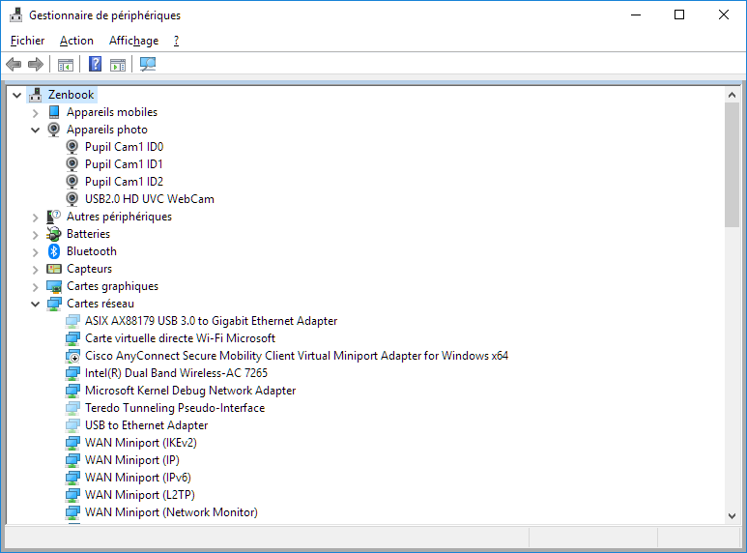Click the network icon beside Intel(R) Dual Band Wireless-AC
This screenshot has height=553, width=747.
coord(72,373)
